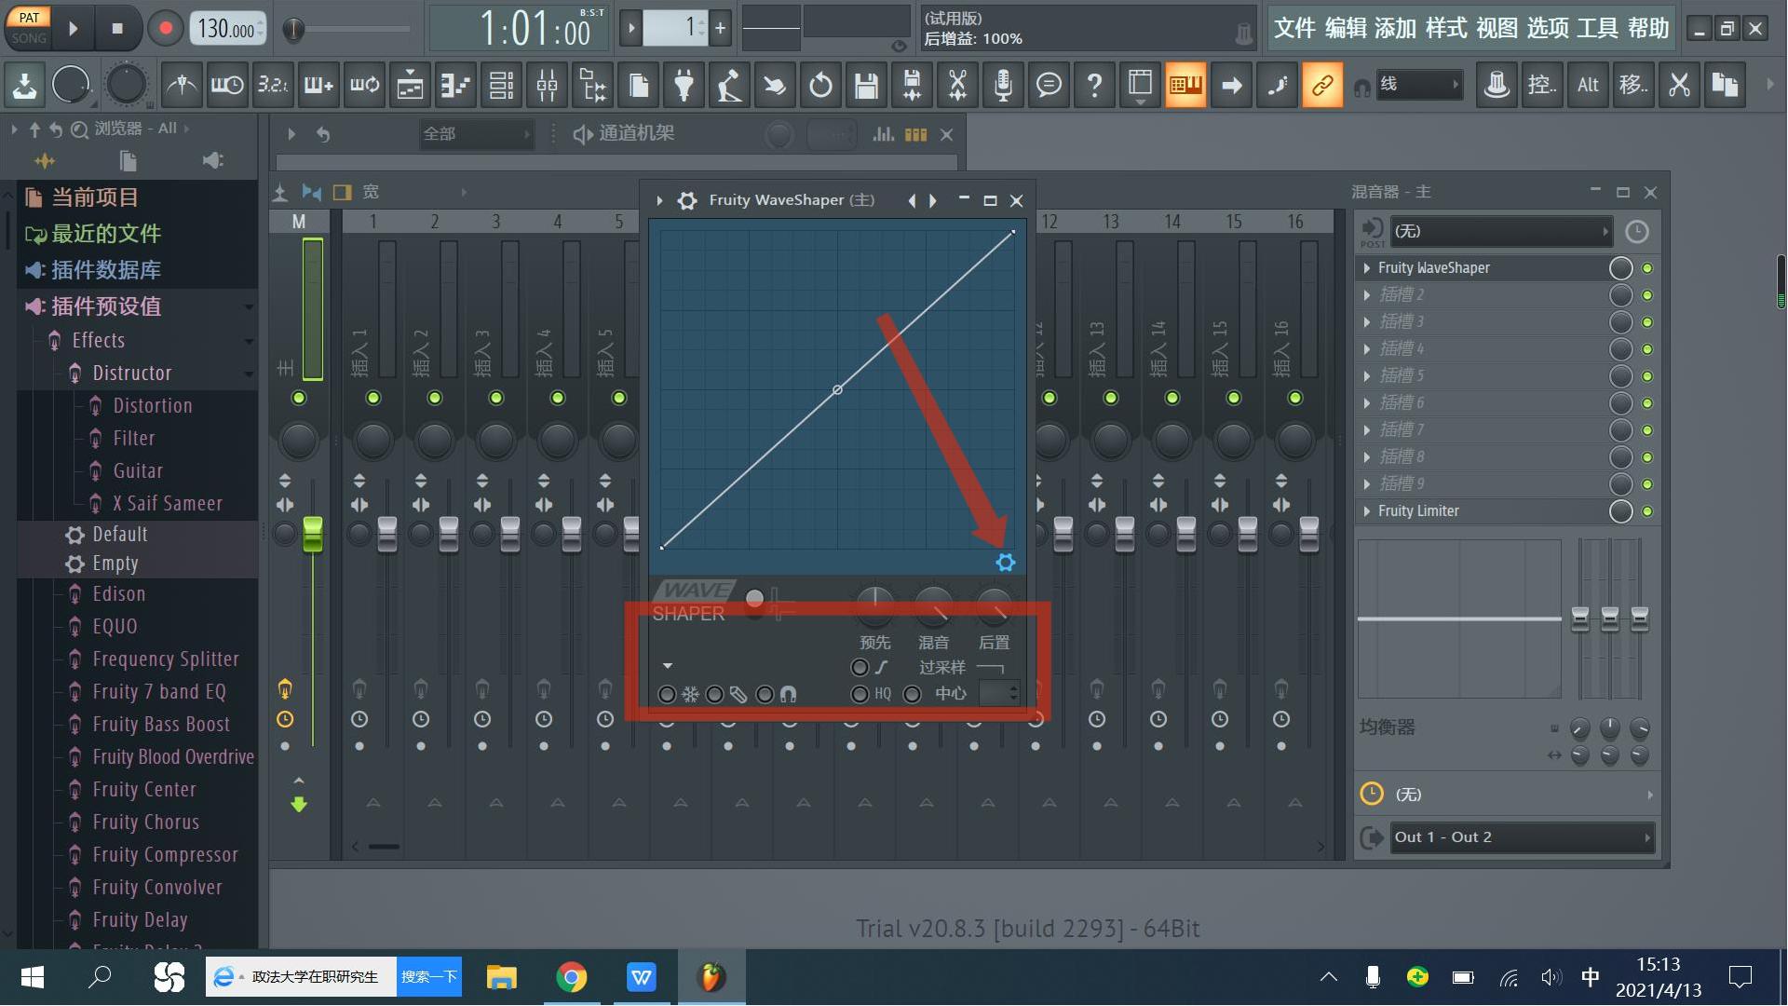Select the Default preset under Distructor
The image size is (1788, 1006).
(x=120, y=534)
